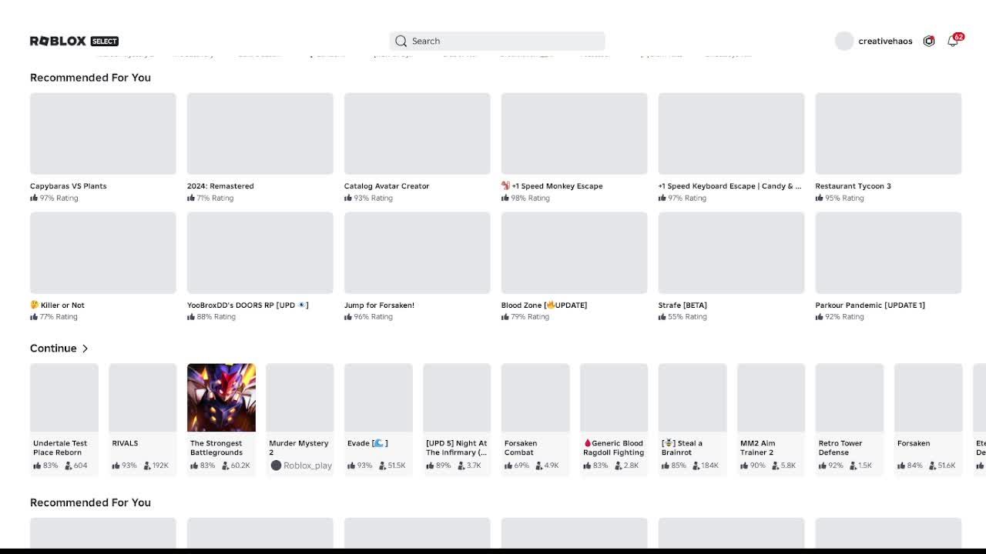The height and width of the screenshot is (554, 986).
Task: Click the SELECT badge next to the logo
Action: [105, 41]
